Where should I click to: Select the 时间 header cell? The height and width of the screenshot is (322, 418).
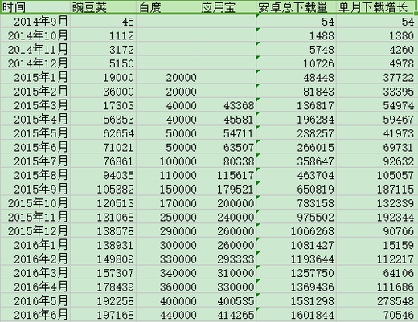point(35,7)
